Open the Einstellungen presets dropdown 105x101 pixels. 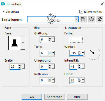click(x=76, y=19)
